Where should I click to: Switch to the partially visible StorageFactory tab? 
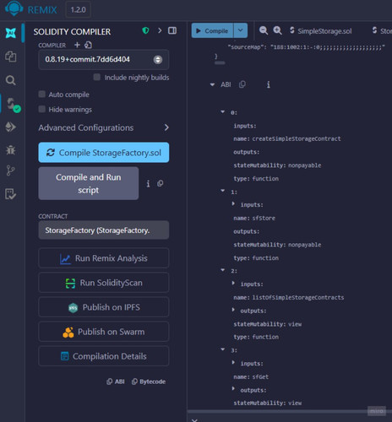[x=382, y=30]
